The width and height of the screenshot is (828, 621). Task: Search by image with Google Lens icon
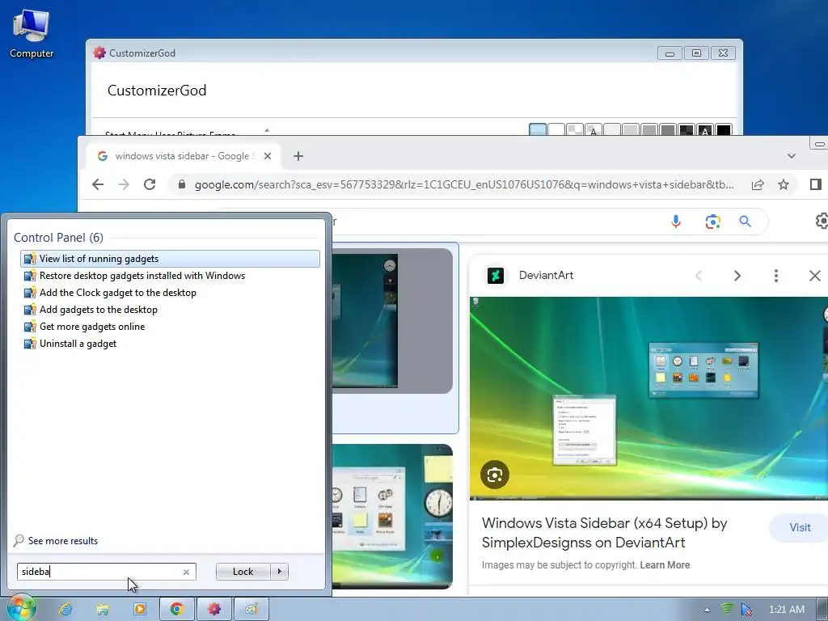click(713, 222)
